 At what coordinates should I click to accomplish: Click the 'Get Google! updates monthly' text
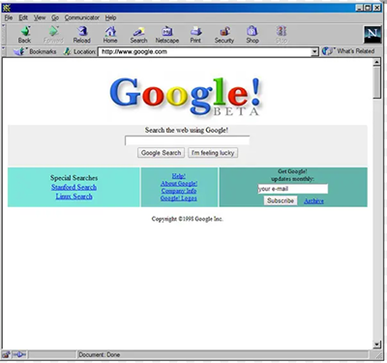coord(292,175)
